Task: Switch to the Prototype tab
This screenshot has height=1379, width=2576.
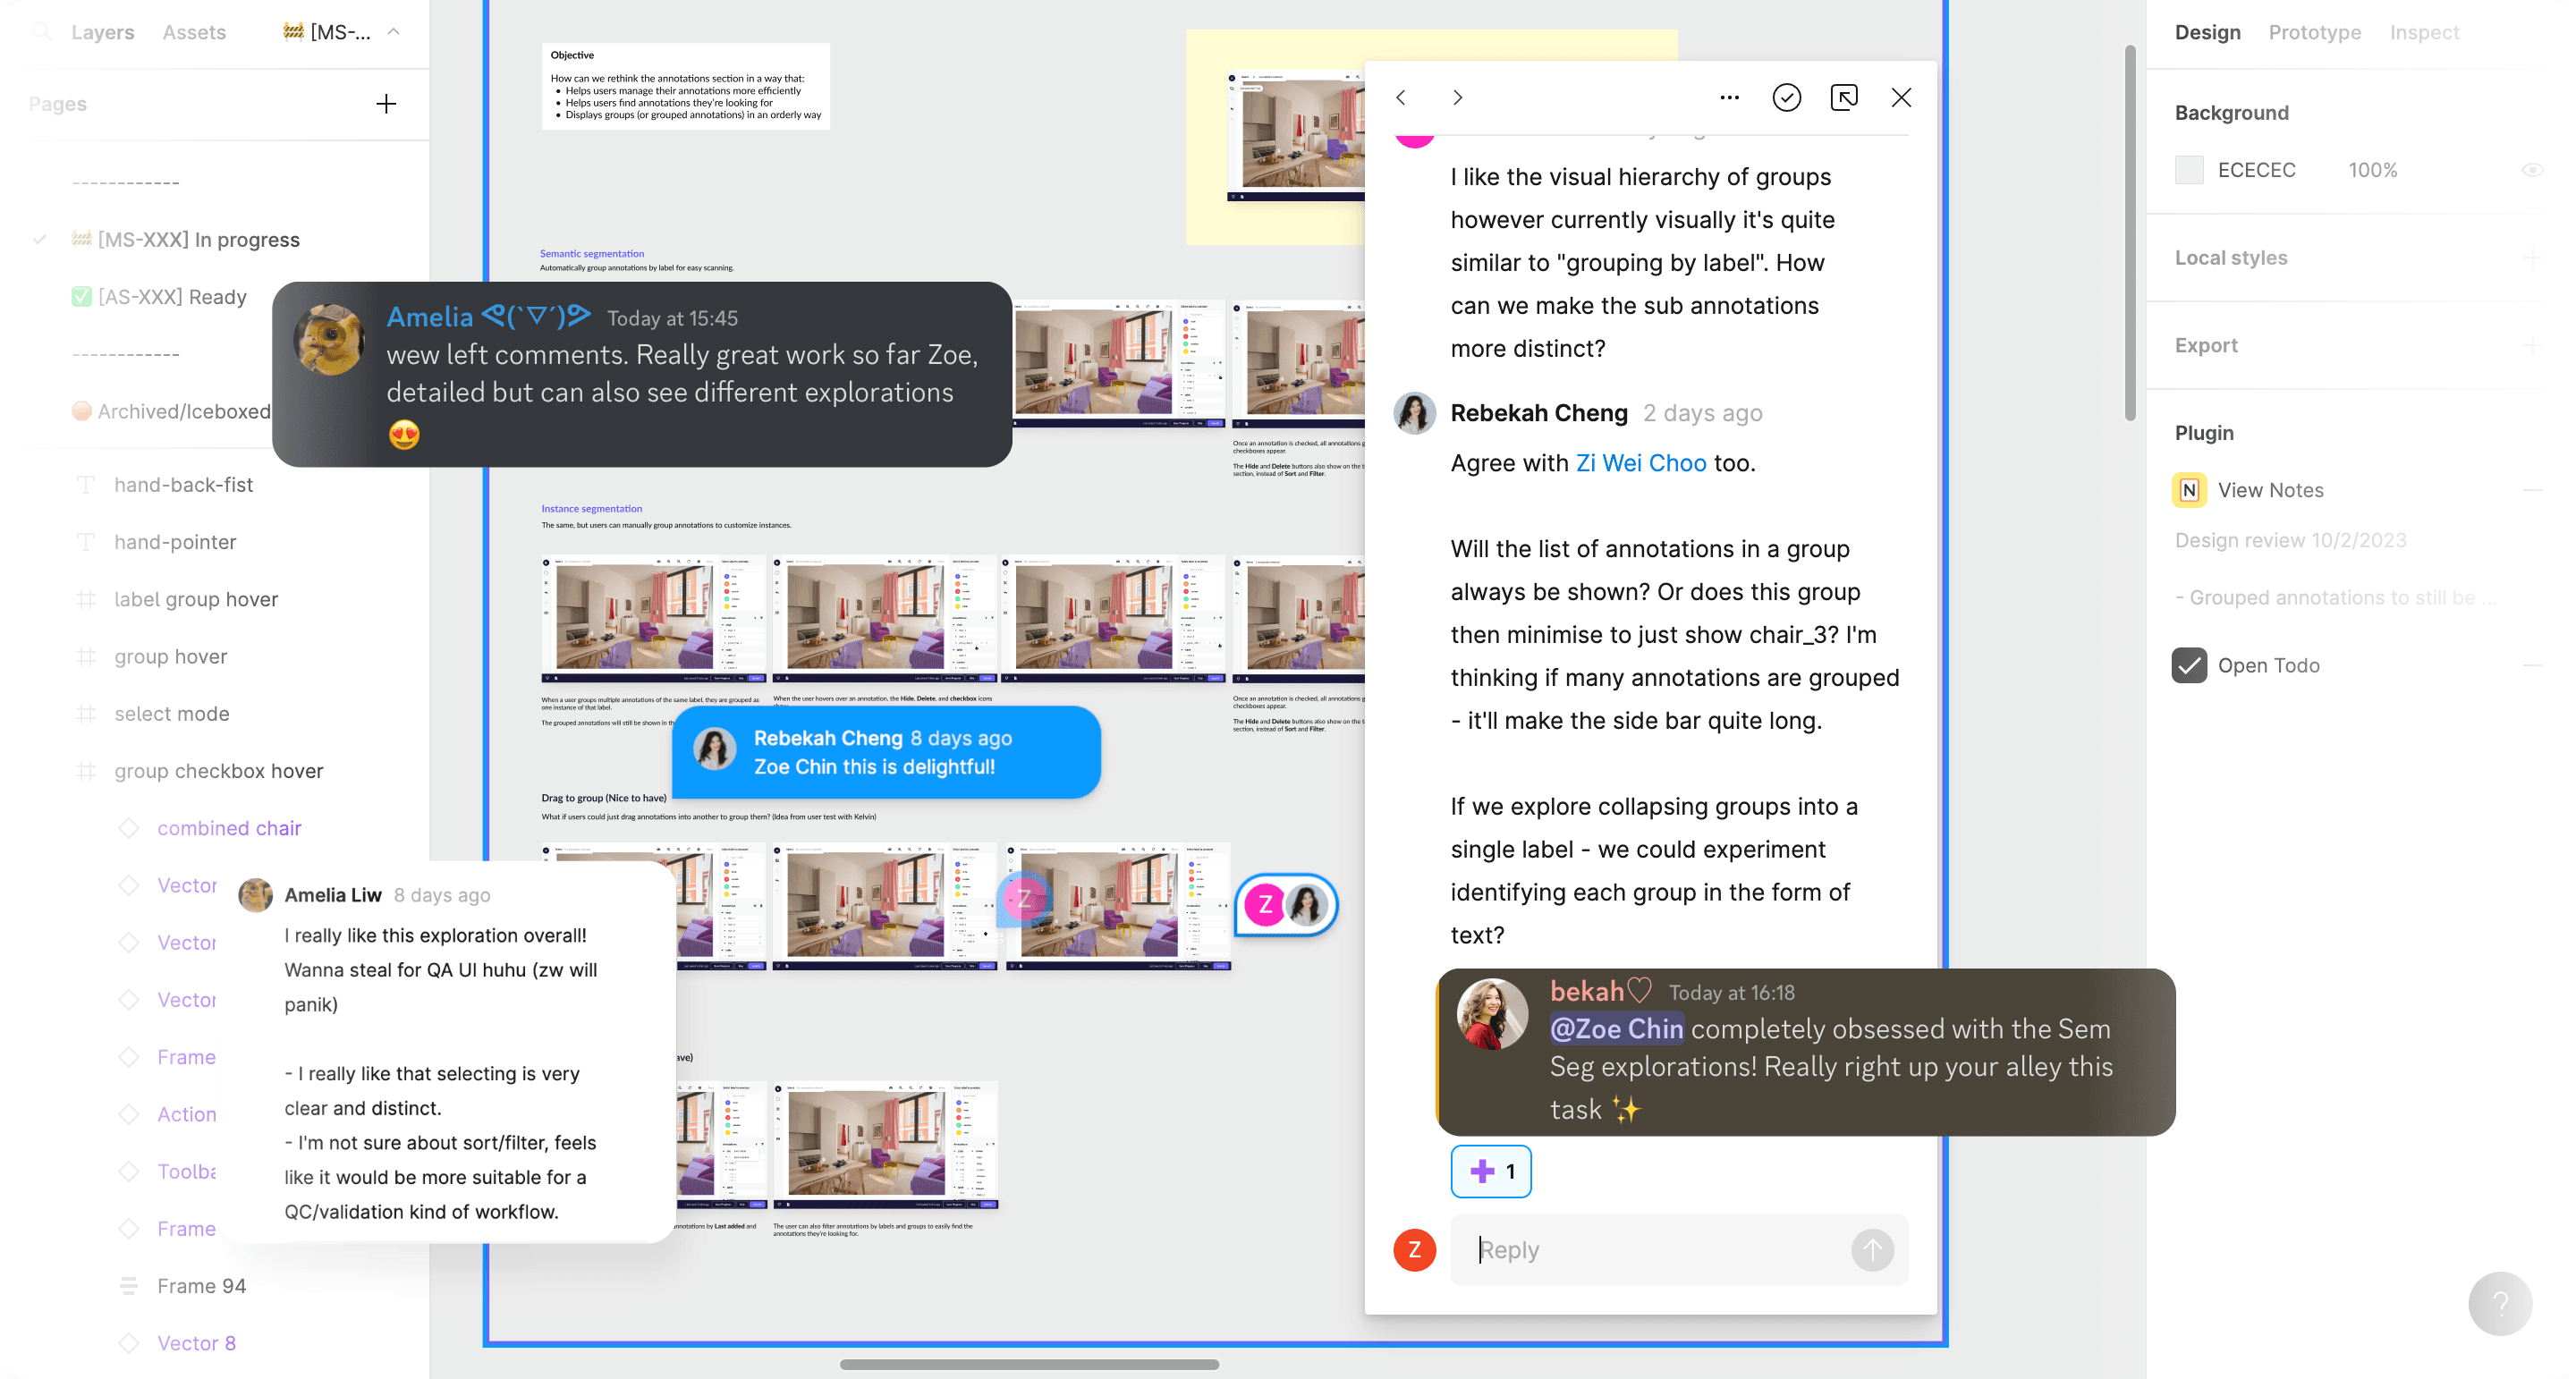Action: pyautogui.click(x=2314, y=32)
